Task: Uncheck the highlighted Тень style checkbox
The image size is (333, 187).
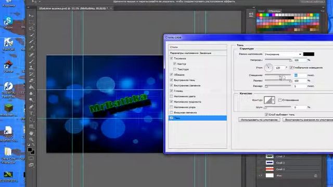Action: pos(171,118)
